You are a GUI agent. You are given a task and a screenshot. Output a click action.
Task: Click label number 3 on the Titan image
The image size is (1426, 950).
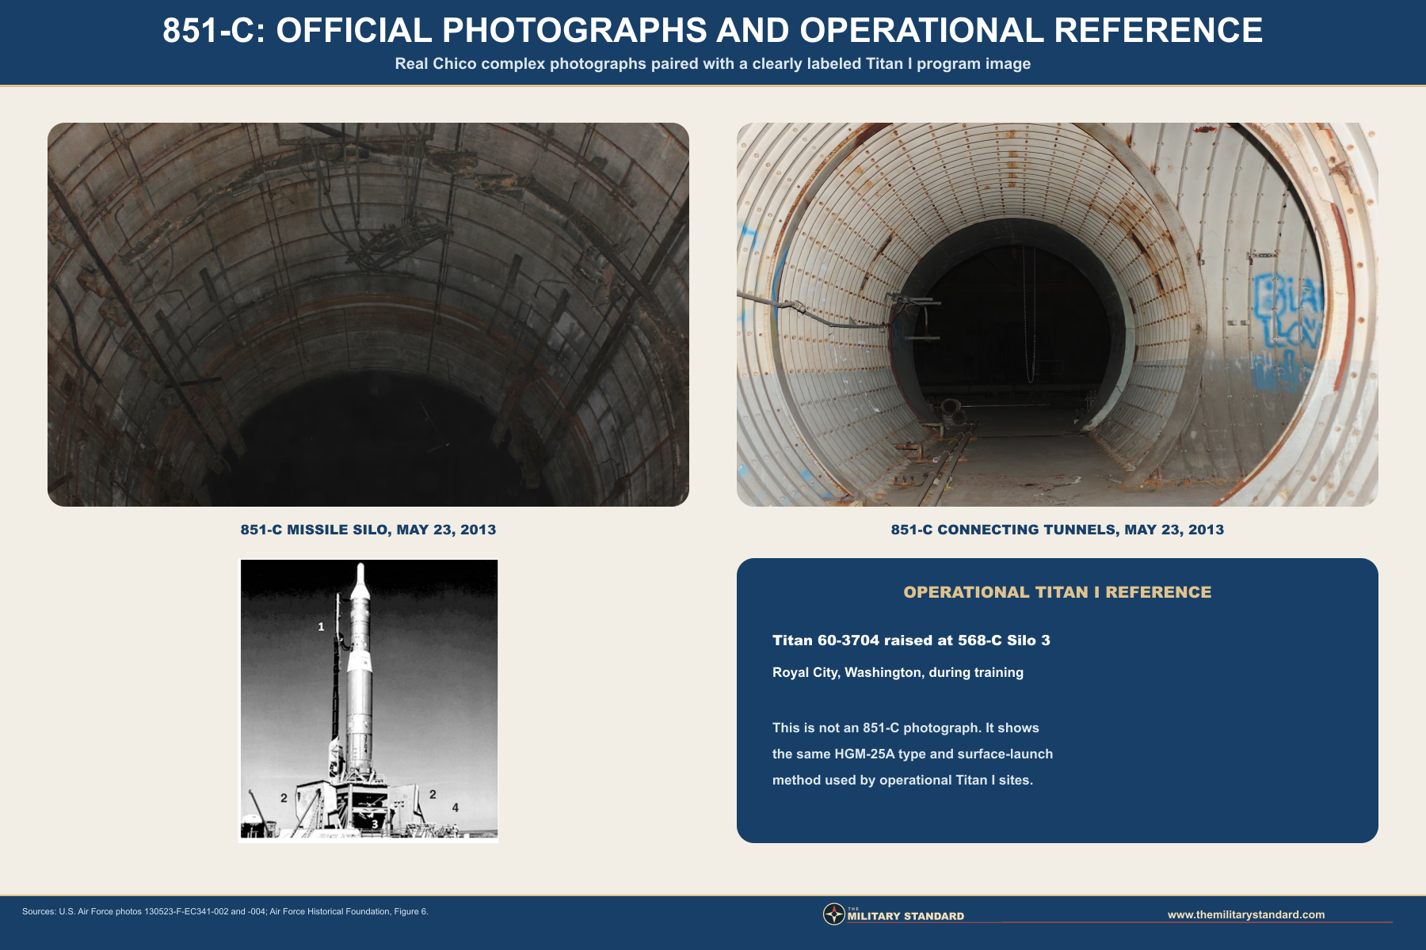coord(376,824)
